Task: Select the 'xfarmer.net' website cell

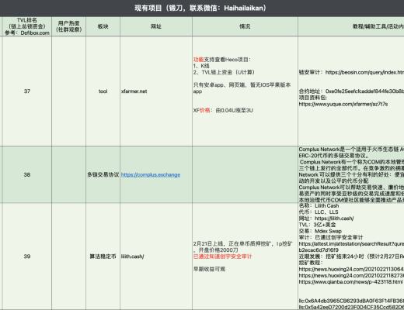Action: tap(156, 91)
